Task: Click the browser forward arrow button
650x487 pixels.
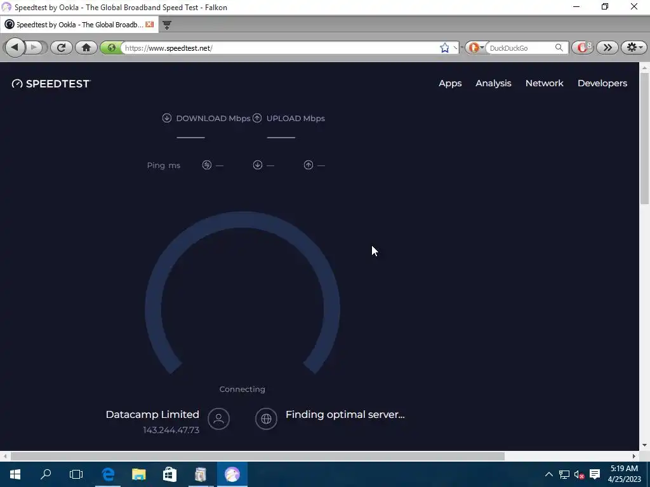Action: [34, 48]
